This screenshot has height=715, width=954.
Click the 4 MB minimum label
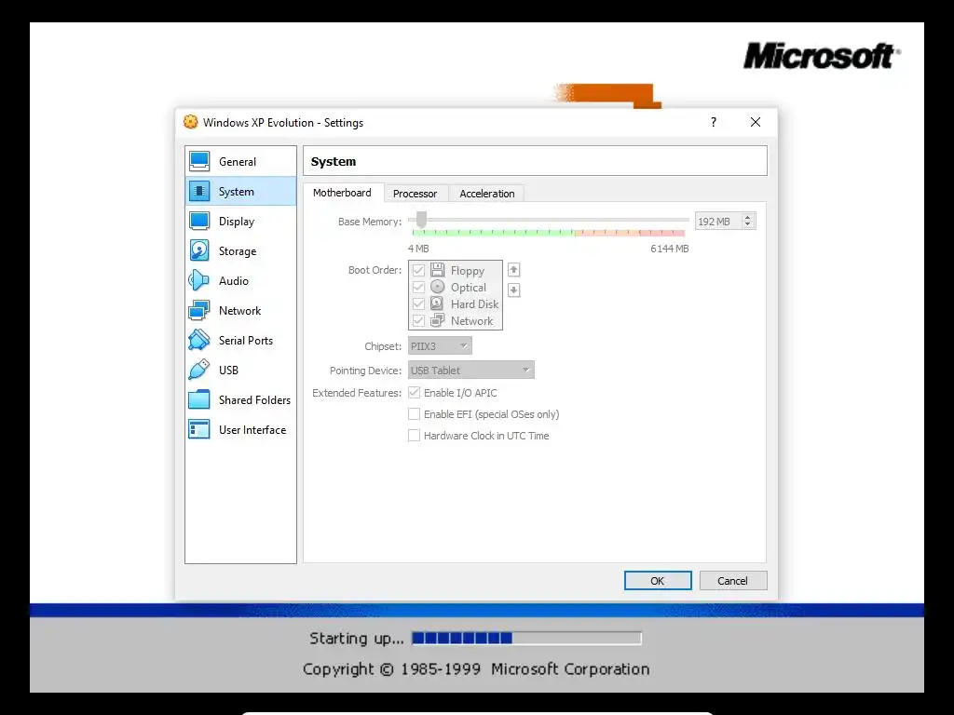click(418, 249)
